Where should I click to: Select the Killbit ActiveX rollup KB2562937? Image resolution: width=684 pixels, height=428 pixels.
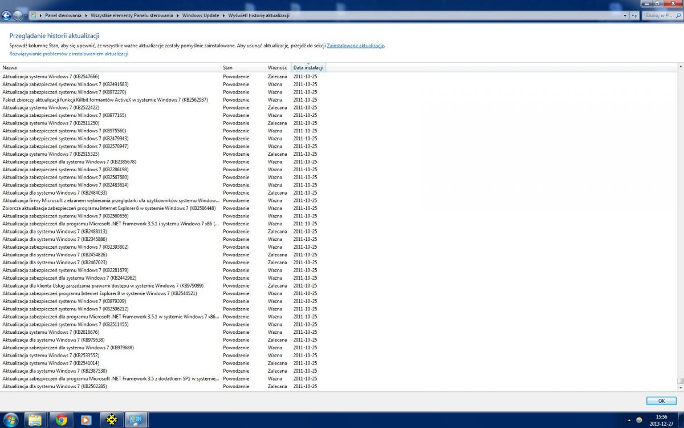pos(163,99)
